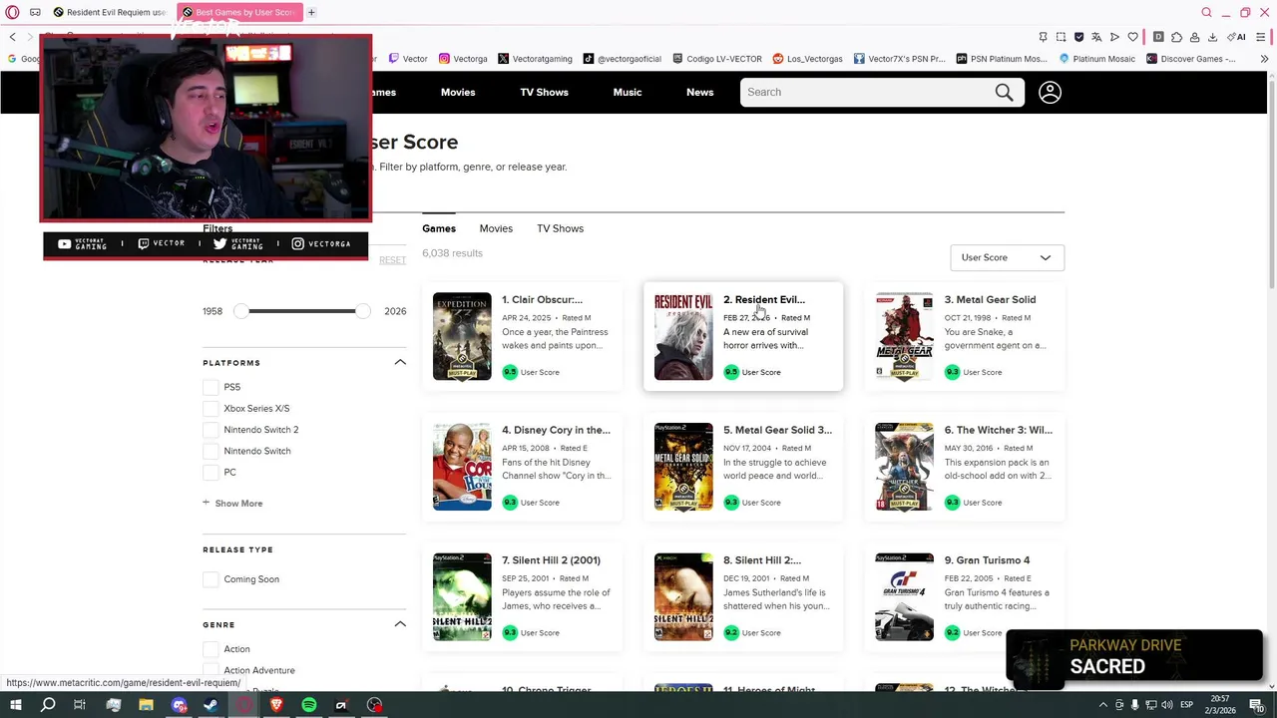Click the send flow arrow icon

coord(1114,37)
